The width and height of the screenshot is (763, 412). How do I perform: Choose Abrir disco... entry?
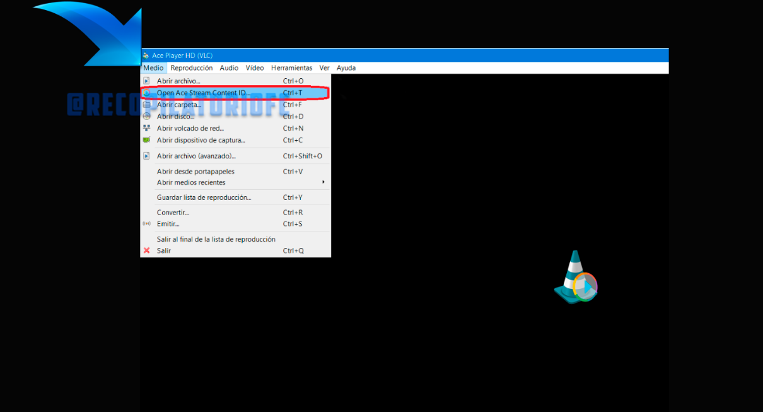[235, 116]
